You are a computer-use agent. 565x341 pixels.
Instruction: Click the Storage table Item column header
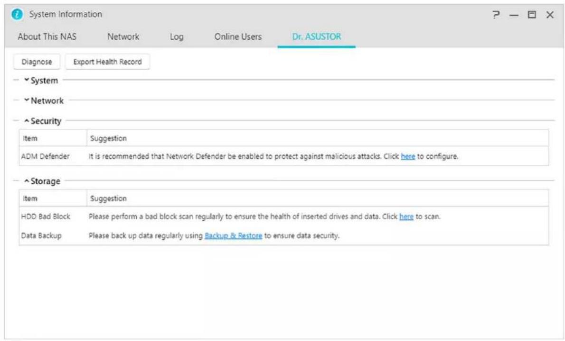point(53,198)
